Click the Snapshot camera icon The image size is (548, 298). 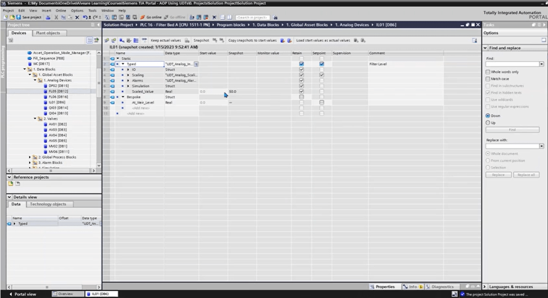(187, 40)
